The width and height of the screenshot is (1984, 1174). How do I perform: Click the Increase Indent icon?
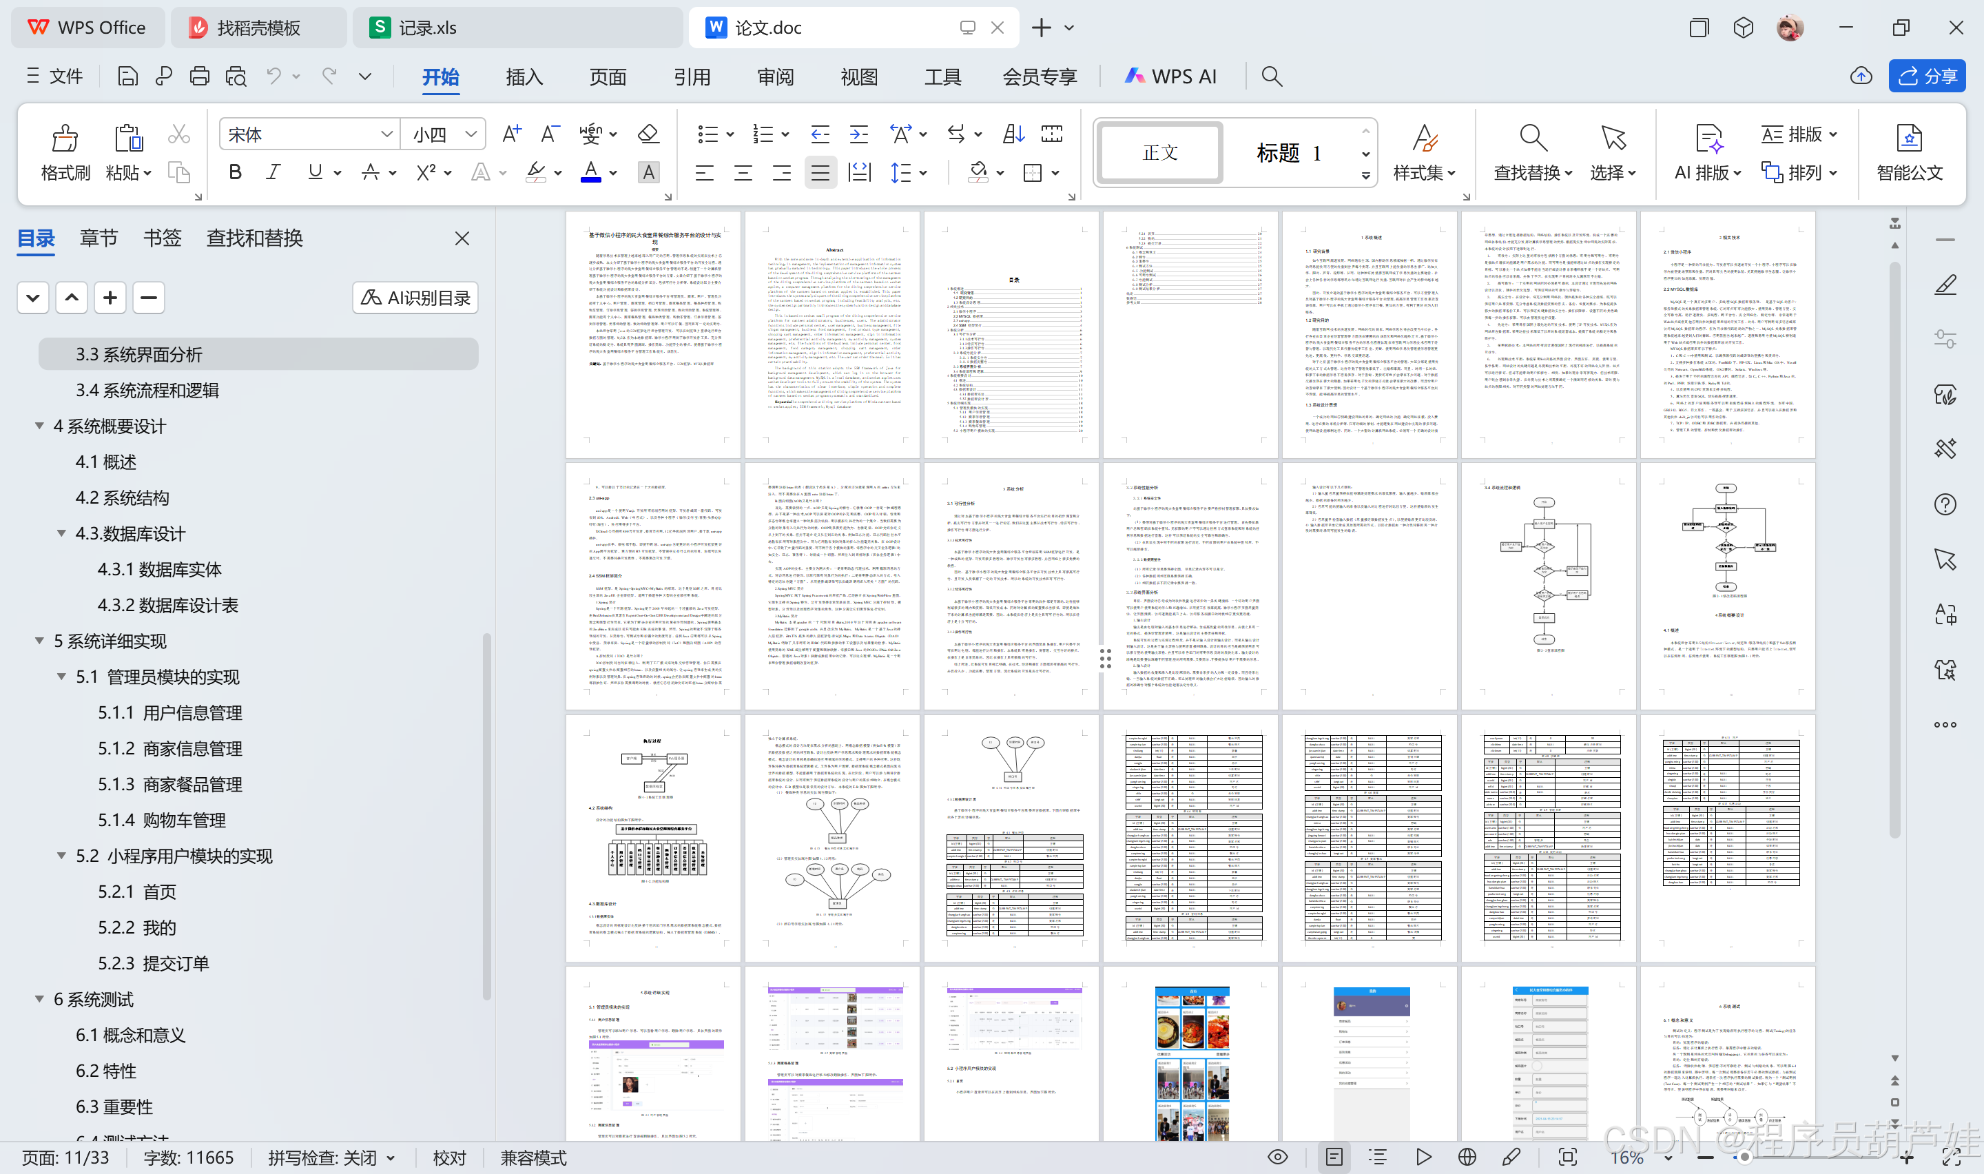pyautogui.click(x=859, y=134)
